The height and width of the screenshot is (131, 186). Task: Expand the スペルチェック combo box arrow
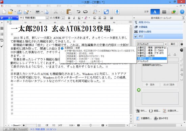pos(166,44)
